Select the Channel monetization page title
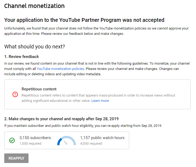This screenshot has height=167, width=196. click(x=34, y=6)
